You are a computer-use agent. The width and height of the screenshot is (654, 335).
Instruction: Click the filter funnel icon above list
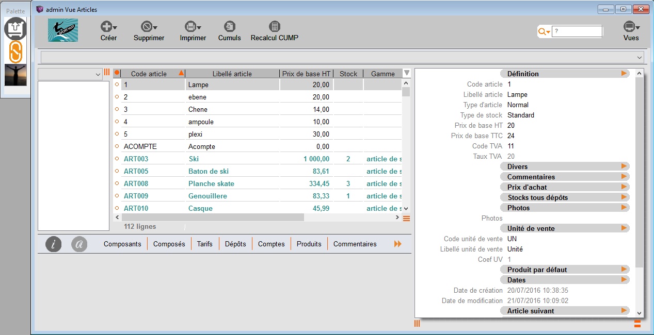pos(406,73)
